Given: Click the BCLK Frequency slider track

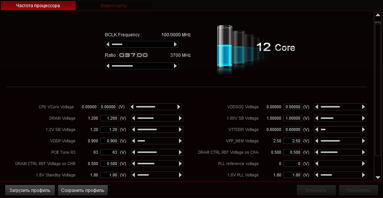Looking at the screenshot, I should click(142, 44).
